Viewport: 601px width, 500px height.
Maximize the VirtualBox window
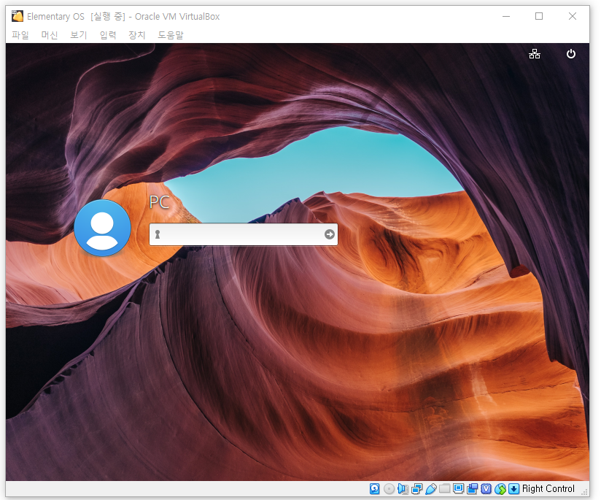[x=539, y=16]
